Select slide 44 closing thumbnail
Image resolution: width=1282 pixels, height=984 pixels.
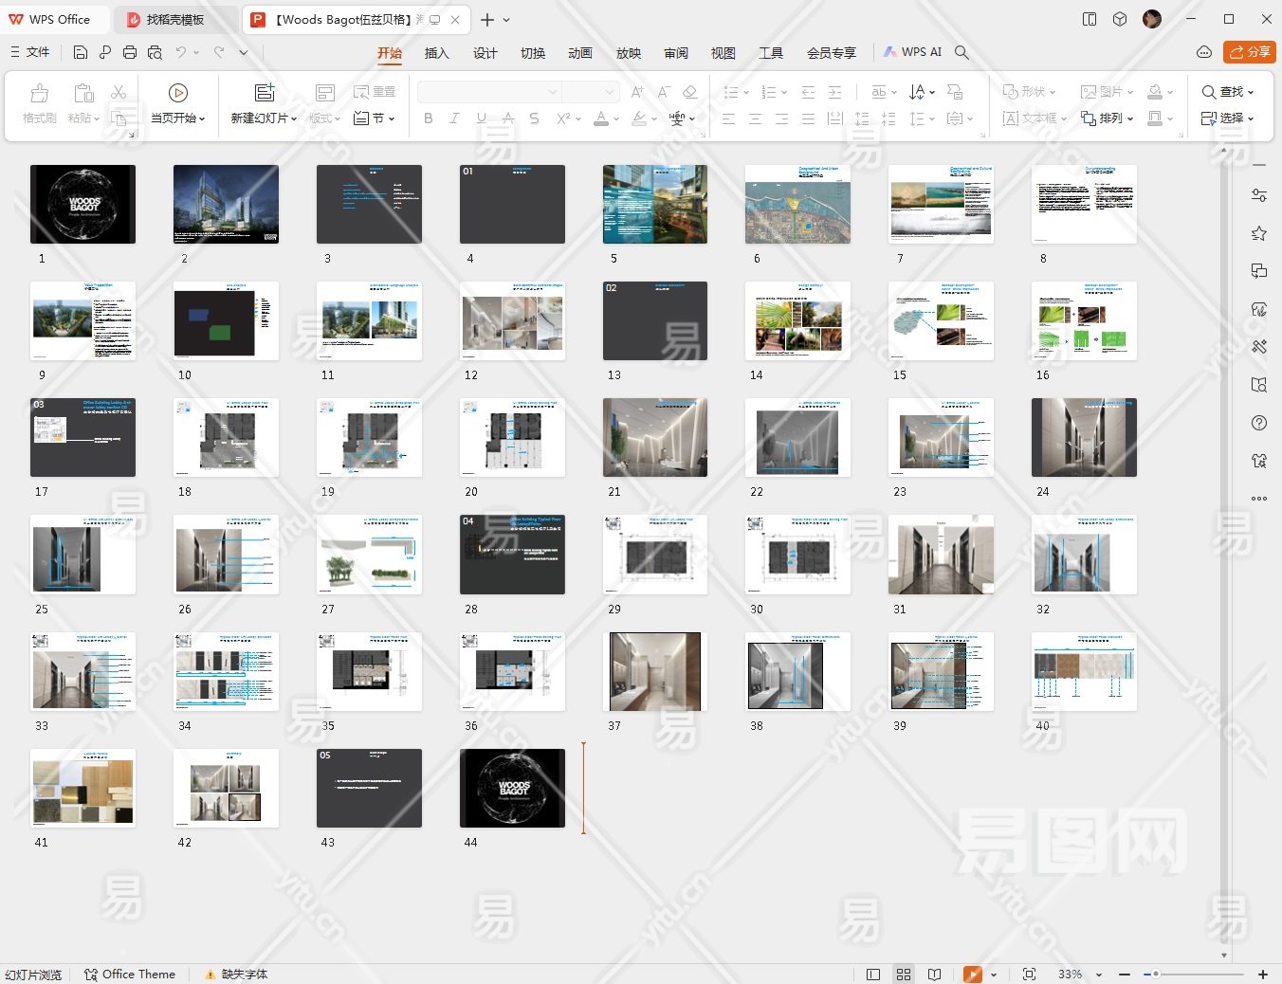tap(512, 788)
